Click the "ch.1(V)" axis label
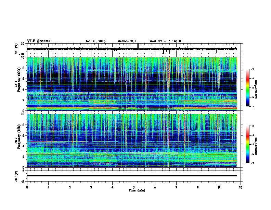 pos(16,49)
